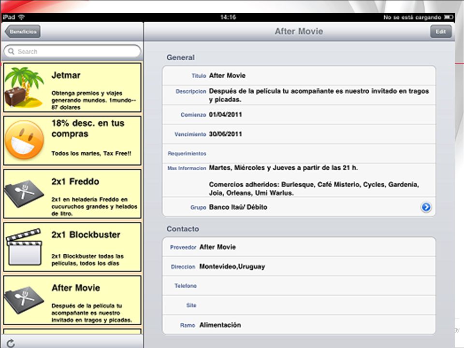The width and height of the screenshot is (464, 348).
Task: Click the 2x1 en heladería Freddo description
Action: (x=94, y=206)
